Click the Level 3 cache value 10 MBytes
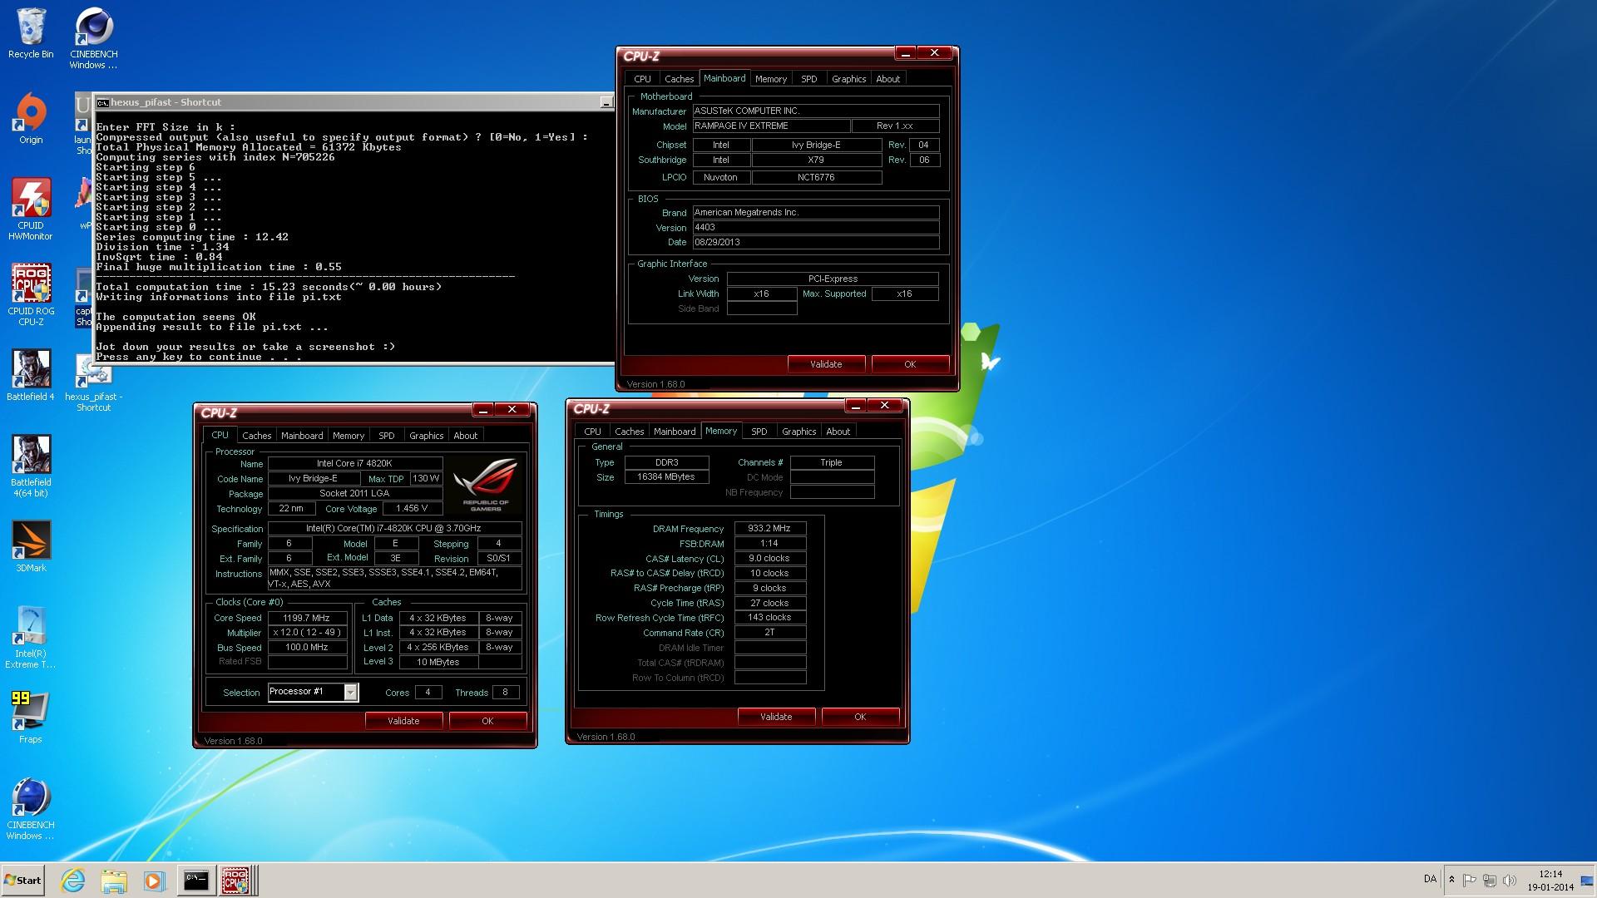Image resolution: width=1597 pixels, height=898 pixels. 438,662
